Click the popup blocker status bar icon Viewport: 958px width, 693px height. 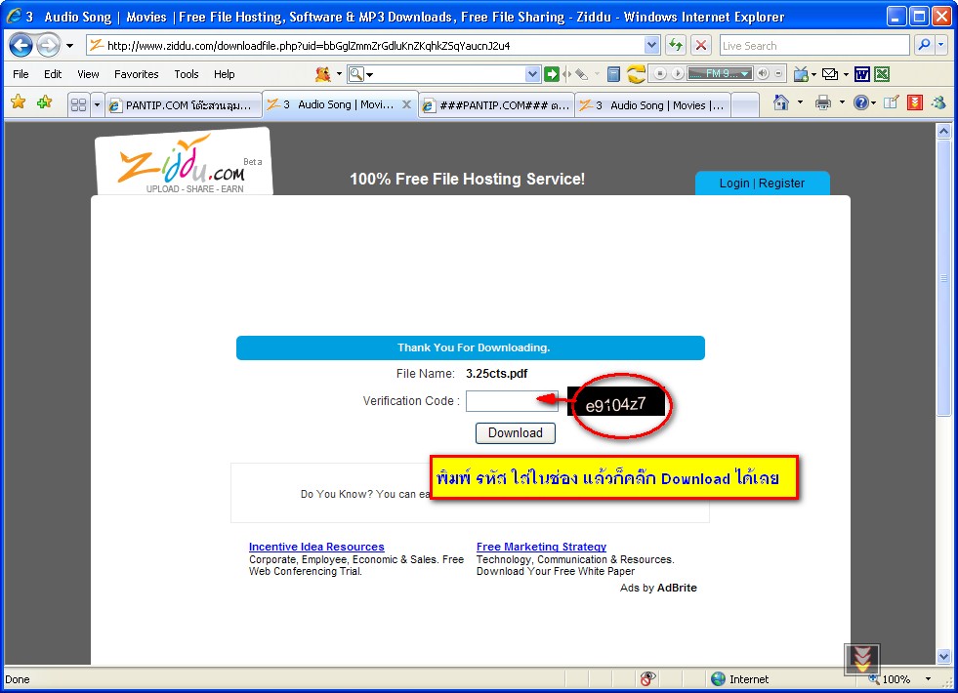point(647,678)
